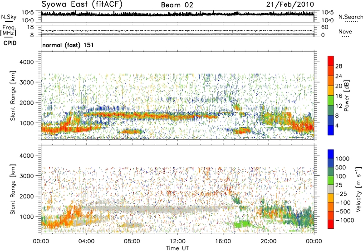Select the 'normal (fast) 151' mode text
Image resolution: width=363 pixels, height=251 pixels.
coord(68,45)
